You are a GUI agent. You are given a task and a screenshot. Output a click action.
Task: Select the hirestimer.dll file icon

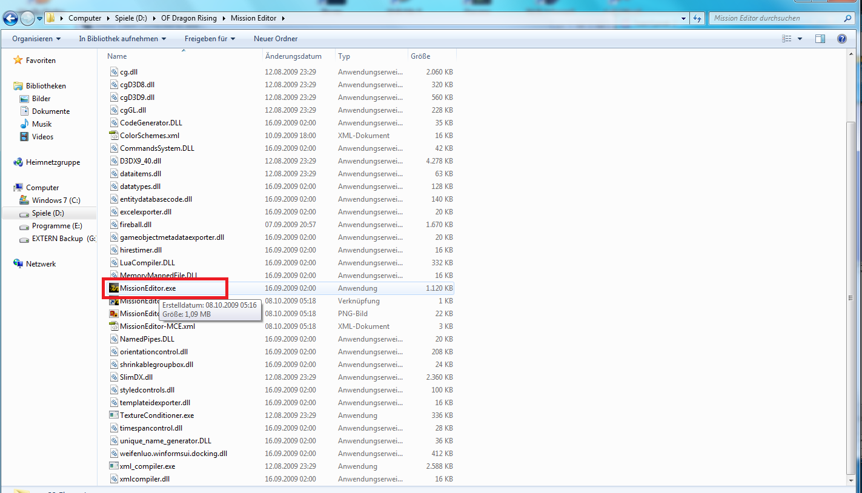click(114, 250)
